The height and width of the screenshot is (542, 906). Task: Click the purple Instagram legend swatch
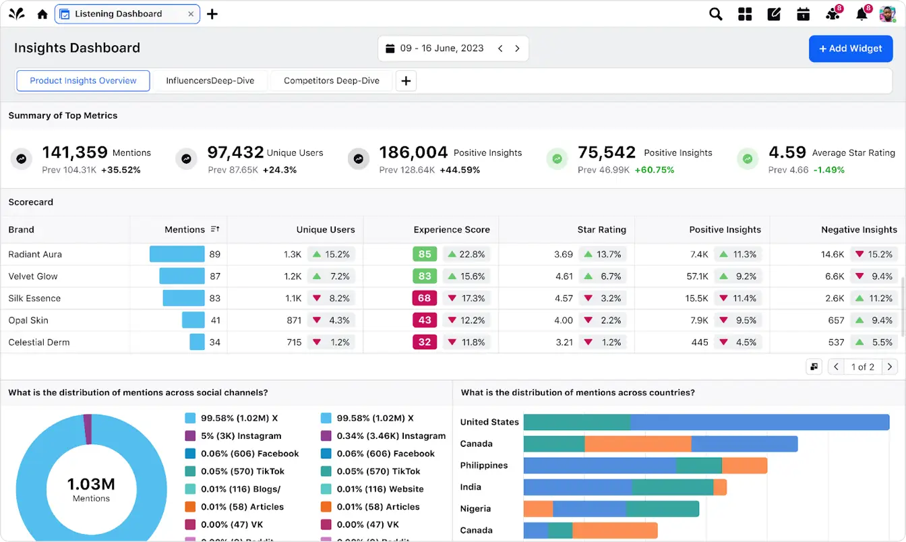(x=189, y=435)
